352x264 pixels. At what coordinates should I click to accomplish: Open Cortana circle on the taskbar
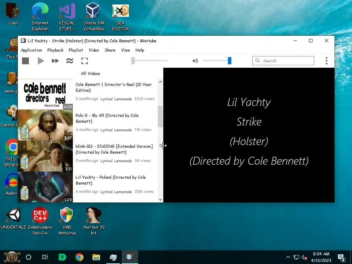29,257
